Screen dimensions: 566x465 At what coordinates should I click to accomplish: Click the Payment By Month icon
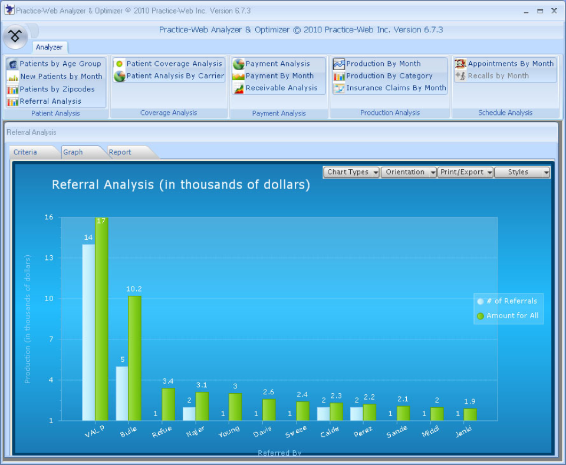pos(239,76)
